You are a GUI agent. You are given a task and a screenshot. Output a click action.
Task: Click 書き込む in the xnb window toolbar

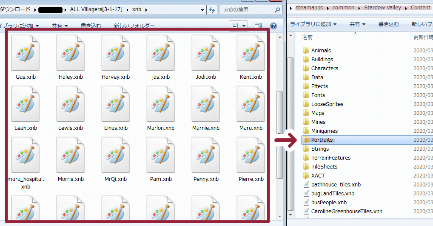91,26
